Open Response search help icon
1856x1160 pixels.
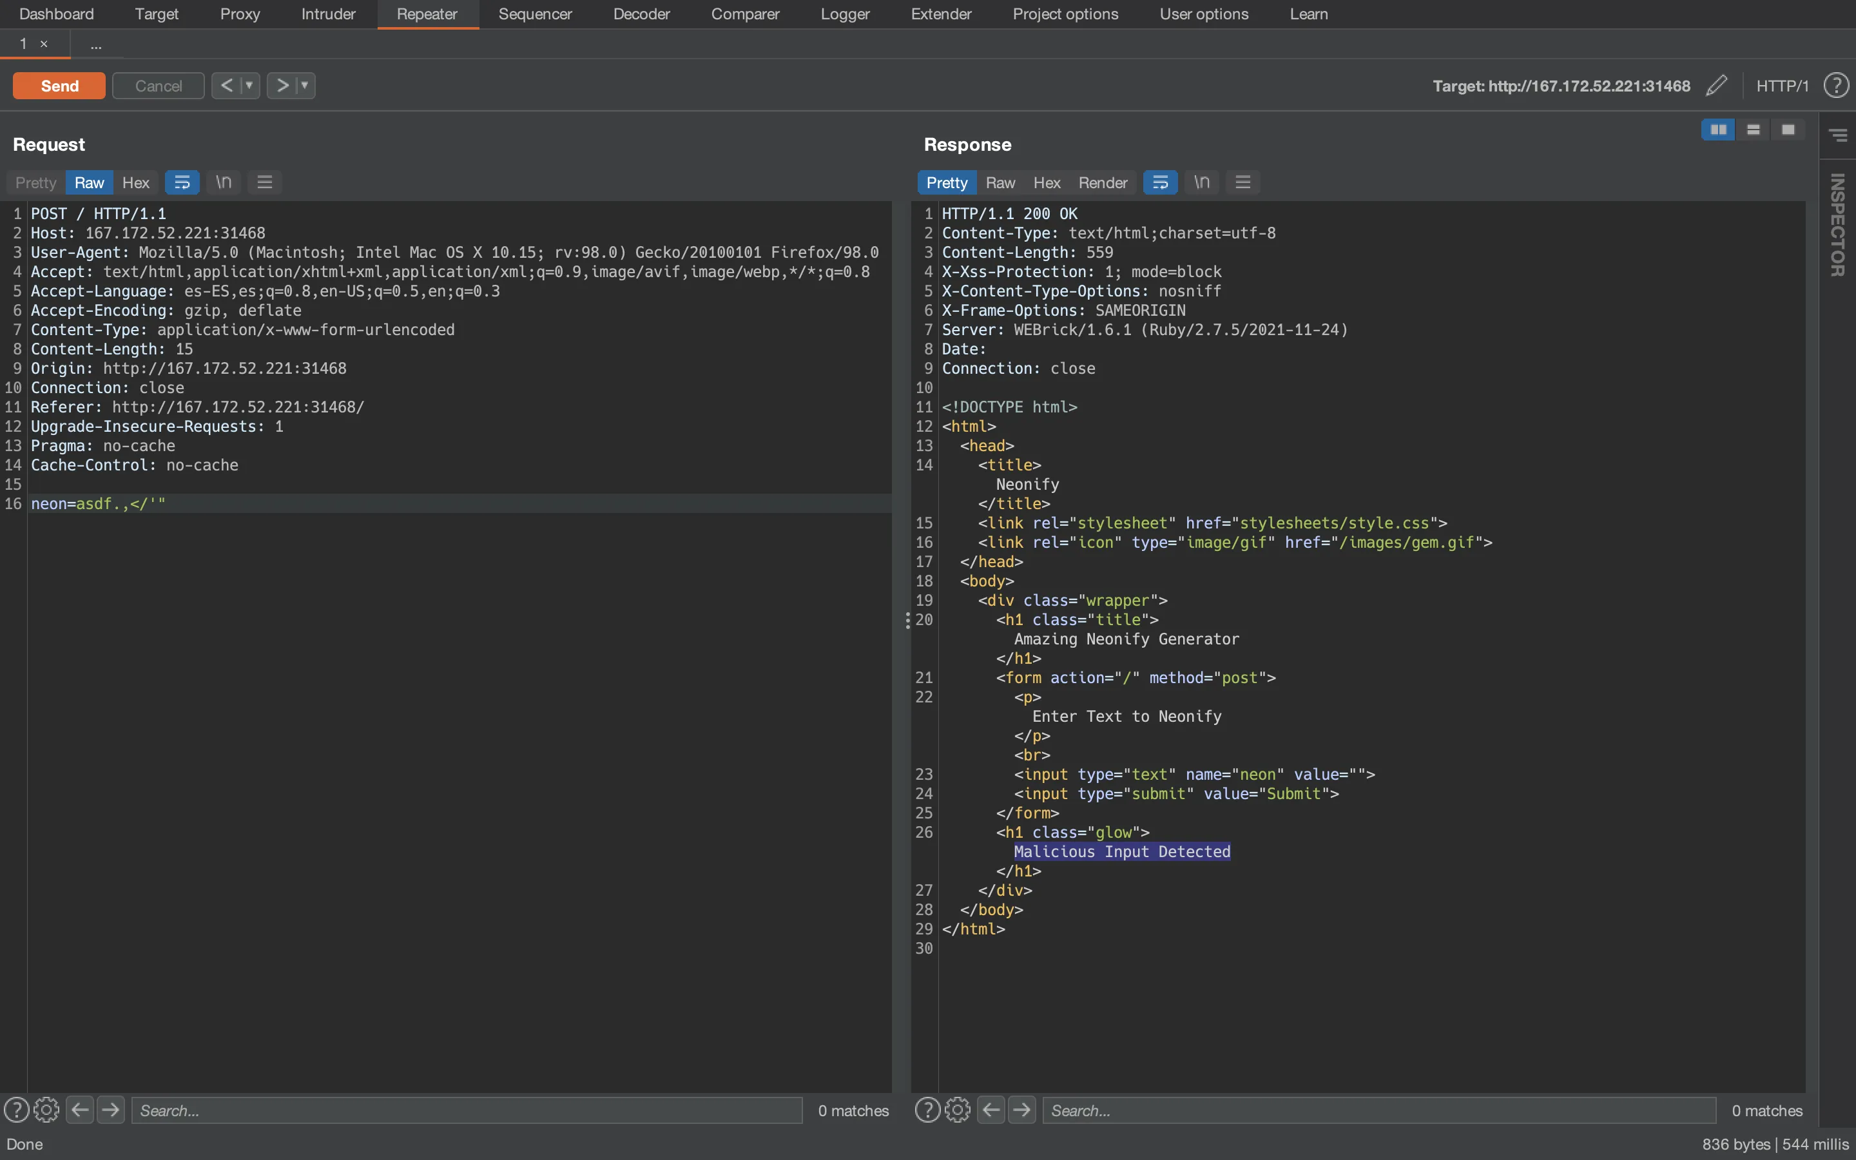pos(927,1110)
